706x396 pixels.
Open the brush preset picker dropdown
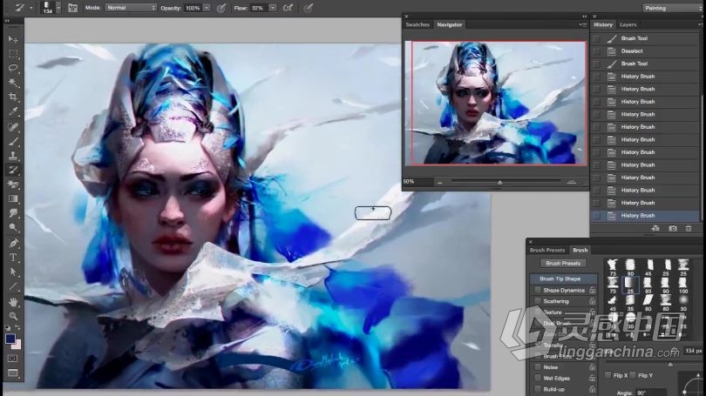[58, 8]
